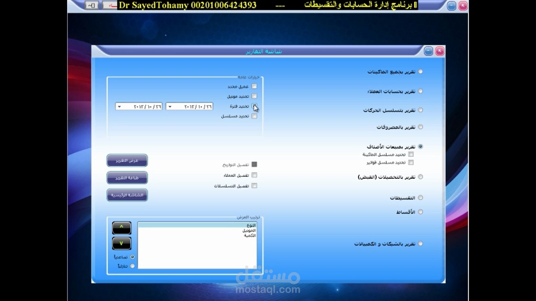Check the تحديد مسلسل box under تحديد فترة
Viewport: 536px width, 301px height.
pyautogui.click(x=254, y=116)
